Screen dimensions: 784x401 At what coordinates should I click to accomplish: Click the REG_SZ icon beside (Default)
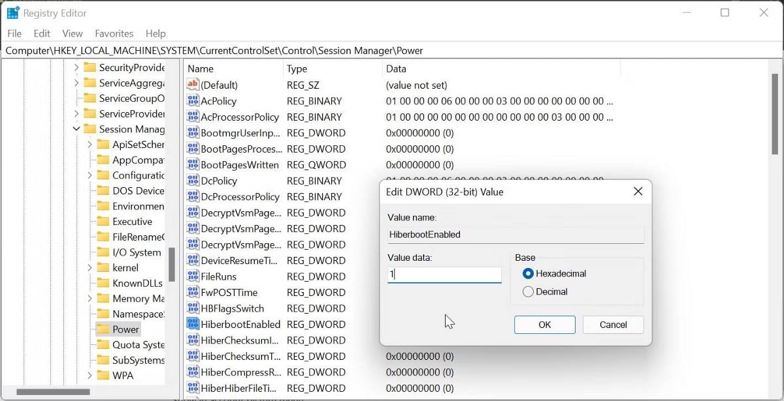click(x=193, y=85)
